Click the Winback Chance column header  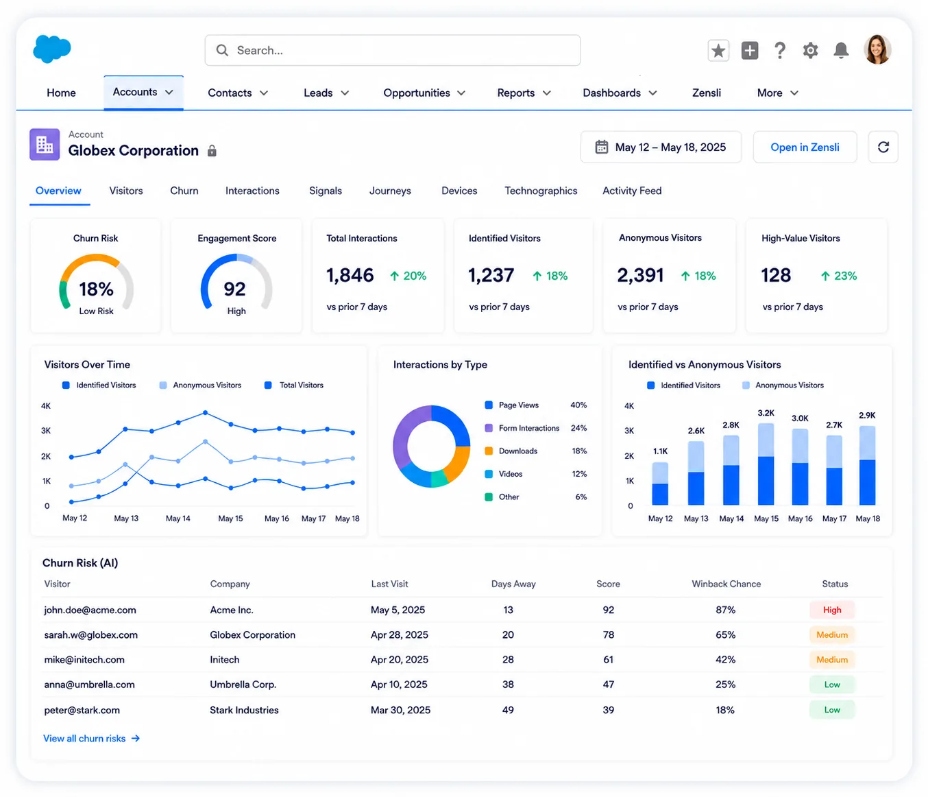[726, 584]
